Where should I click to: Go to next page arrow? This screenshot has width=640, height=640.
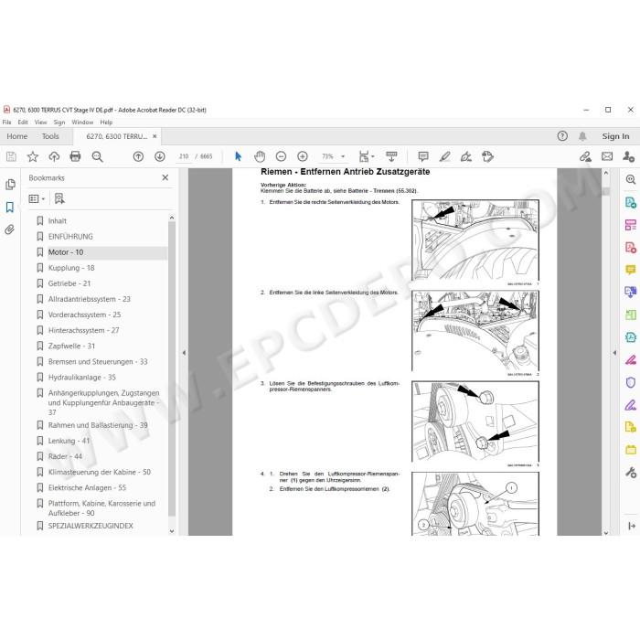point(160,156)
